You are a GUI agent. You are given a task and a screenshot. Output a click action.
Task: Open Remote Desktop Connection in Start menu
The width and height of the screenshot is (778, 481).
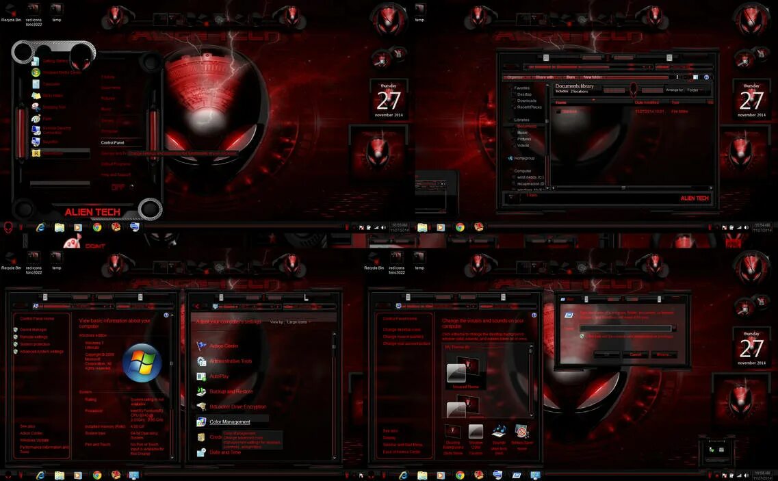(x=51, y=130)
